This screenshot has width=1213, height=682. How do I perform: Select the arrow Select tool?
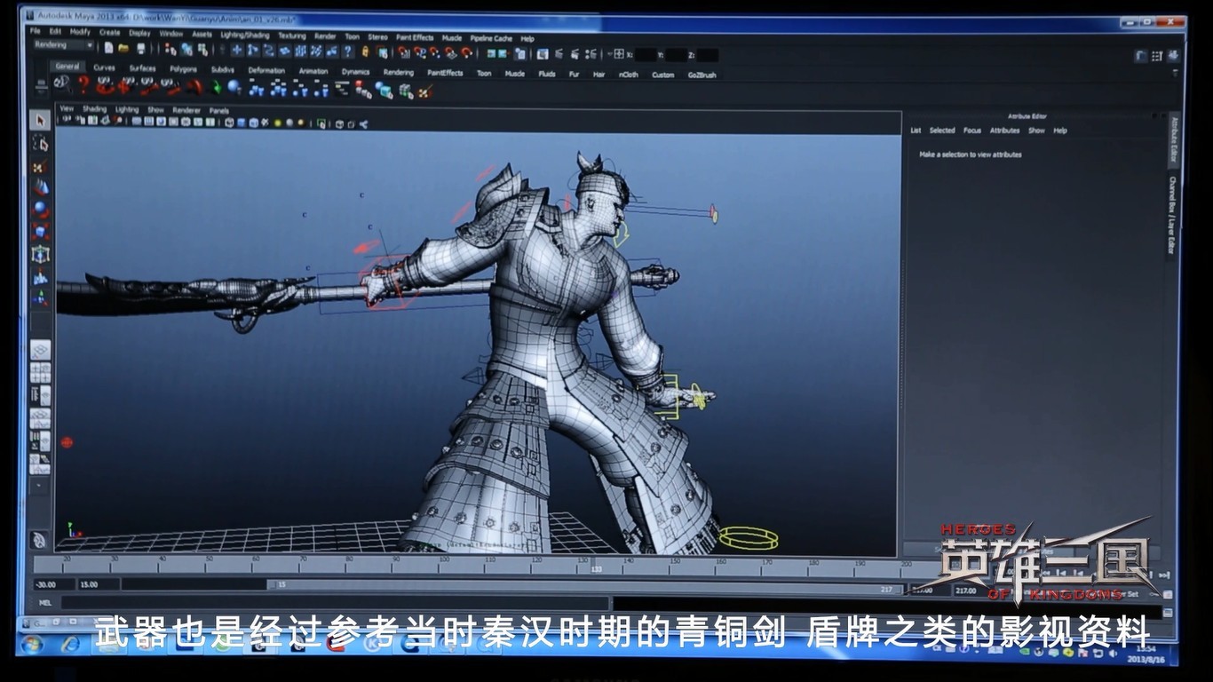[40, 121]
